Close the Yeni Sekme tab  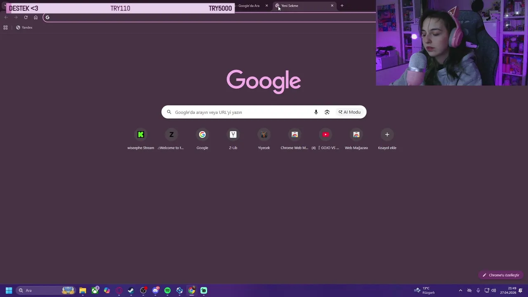332,6
